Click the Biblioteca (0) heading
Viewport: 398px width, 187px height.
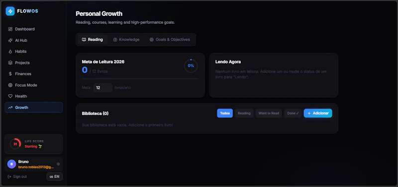pyautogui.click(x=95, y=114)
